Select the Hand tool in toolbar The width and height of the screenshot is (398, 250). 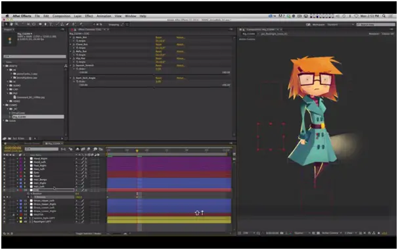pos(11,24)
